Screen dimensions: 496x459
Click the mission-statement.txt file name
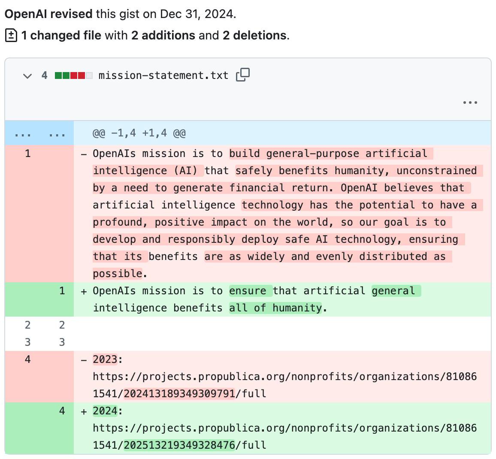point(162,75)
